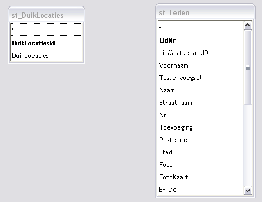
Task: Select the LidMaatschapsID field
Action: pyautogui.click(x=201, y=53)
